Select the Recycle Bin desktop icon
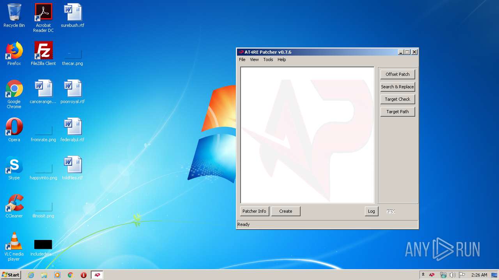This screenshot has width=499, height=280. [14, 16]
